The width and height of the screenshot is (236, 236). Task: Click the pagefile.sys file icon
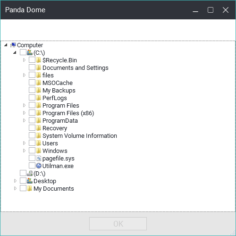tap(39, 158)
